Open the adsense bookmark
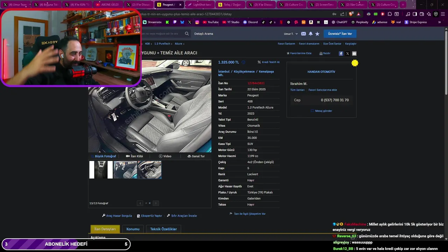The image size is (448, 252). click(380, 22)
